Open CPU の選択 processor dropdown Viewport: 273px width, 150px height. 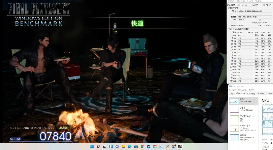(x=244, y=5)
